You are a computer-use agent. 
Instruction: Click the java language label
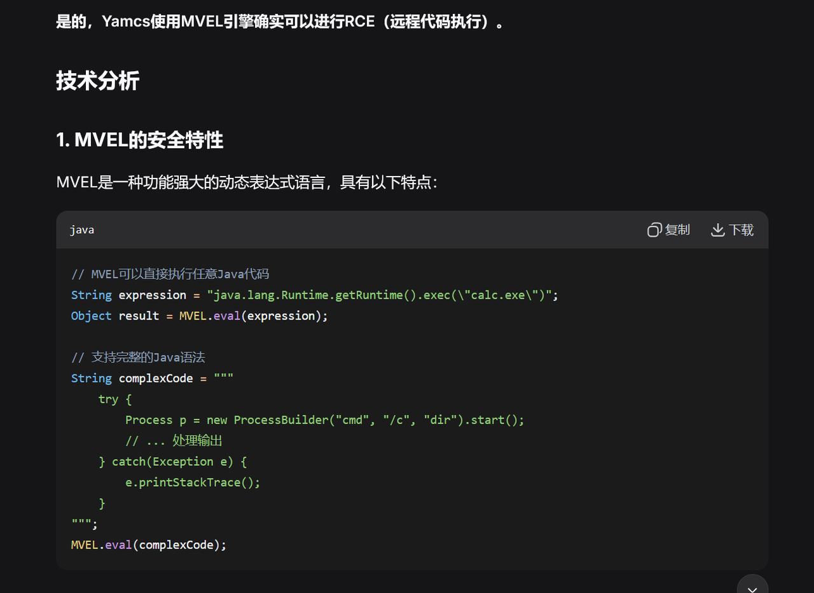82,230
